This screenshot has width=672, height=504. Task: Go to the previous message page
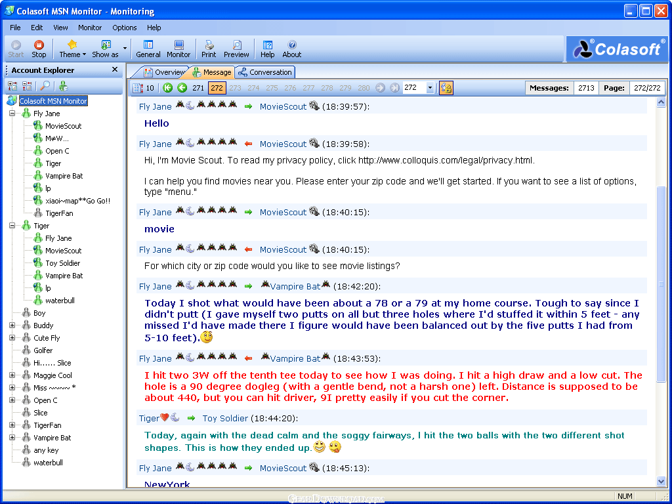(x=182, y=88)
